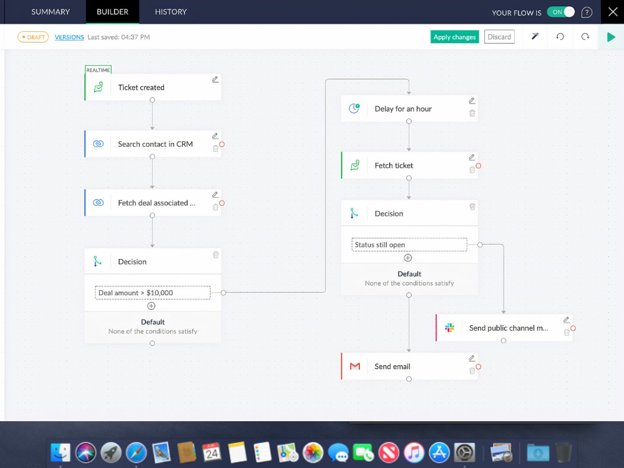Run the flow with green play button

(x=611, y=37)
